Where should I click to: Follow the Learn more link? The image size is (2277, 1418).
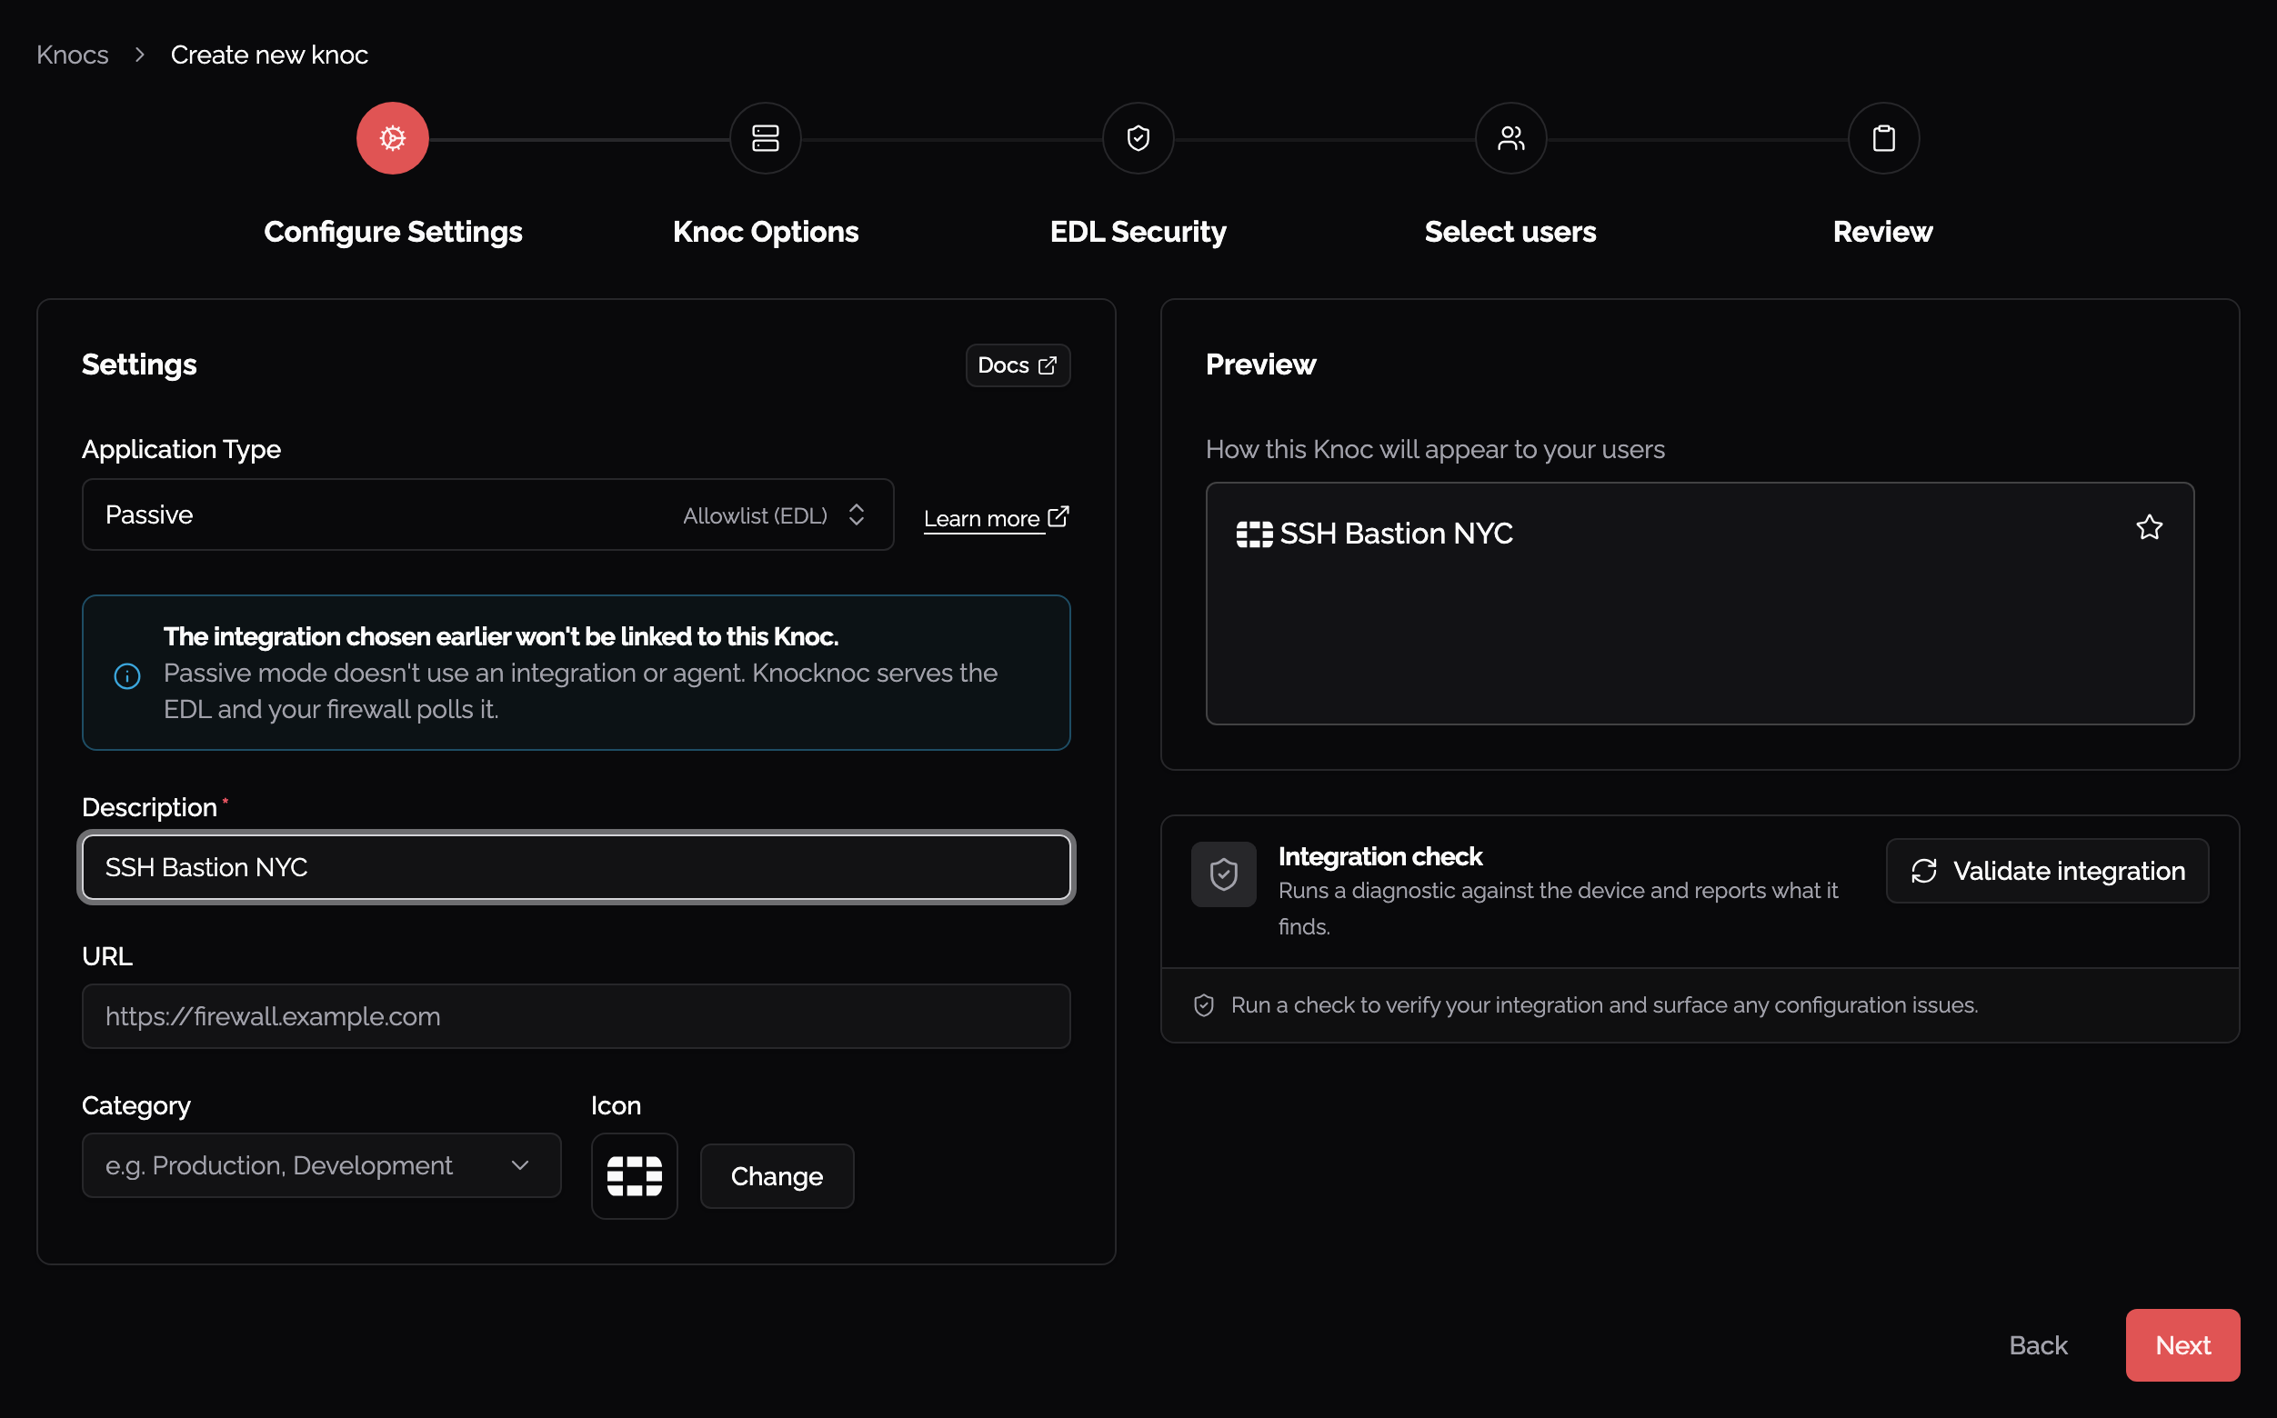(996, 518)
